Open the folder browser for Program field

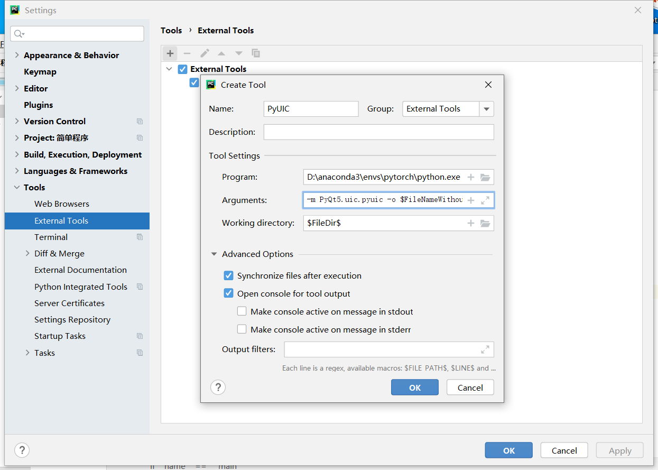point(485,177)
